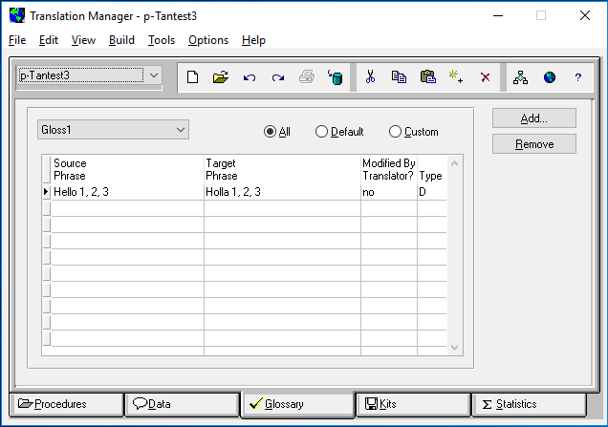The height and width of the screenshot is (427, 608).
Task: Minimize the Translation Manager window
Action: pyautogui.click(x=498, y=15)
